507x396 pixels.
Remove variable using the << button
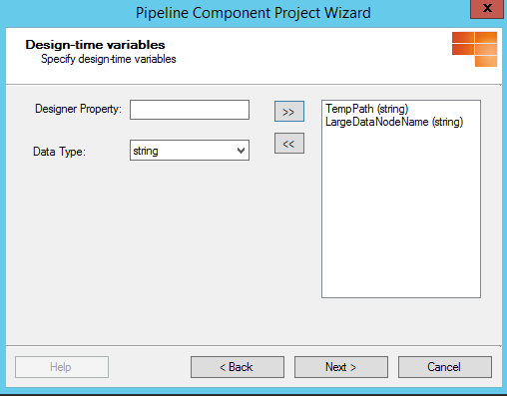click(x=289, y=144)
